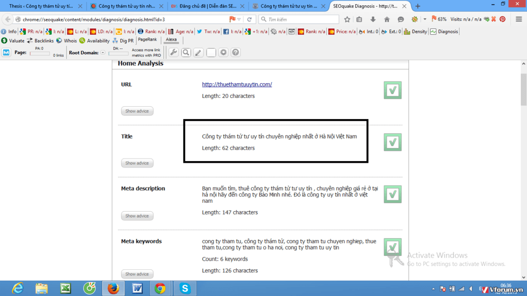Open keyword Density report
This screenshot has height=296, width=527.
(415, 32)
